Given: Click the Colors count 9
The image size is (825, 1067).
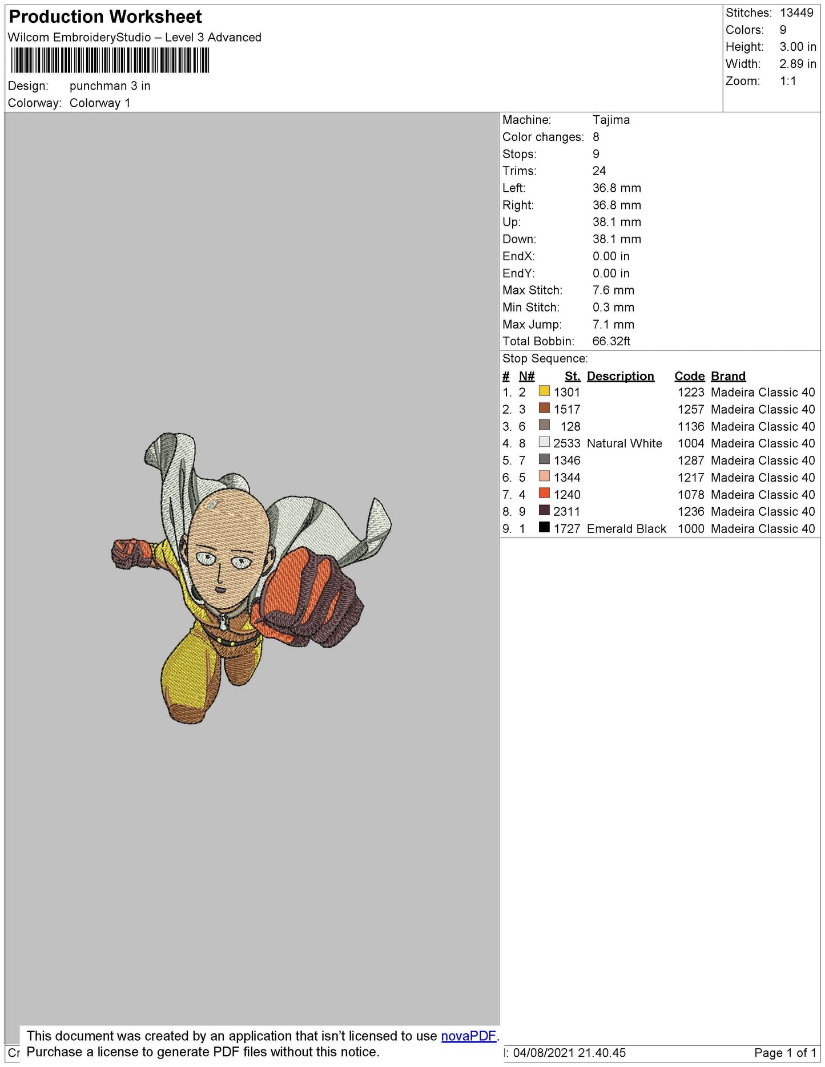Looking at the screenshot, I should [783, 30].
